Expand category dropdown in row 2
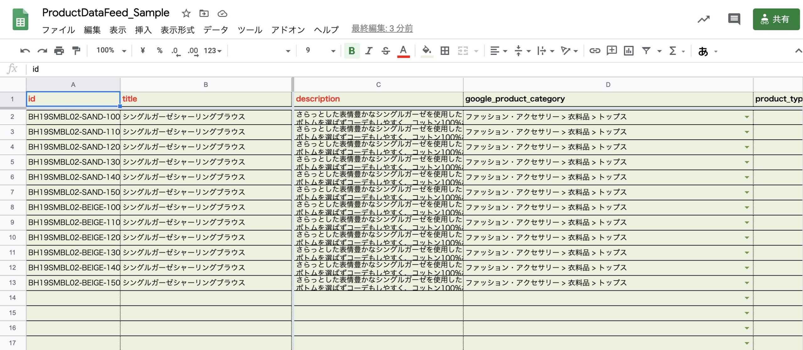Viewport: 803px width, 350px height. pyautogui.click(x=747, y=117)
